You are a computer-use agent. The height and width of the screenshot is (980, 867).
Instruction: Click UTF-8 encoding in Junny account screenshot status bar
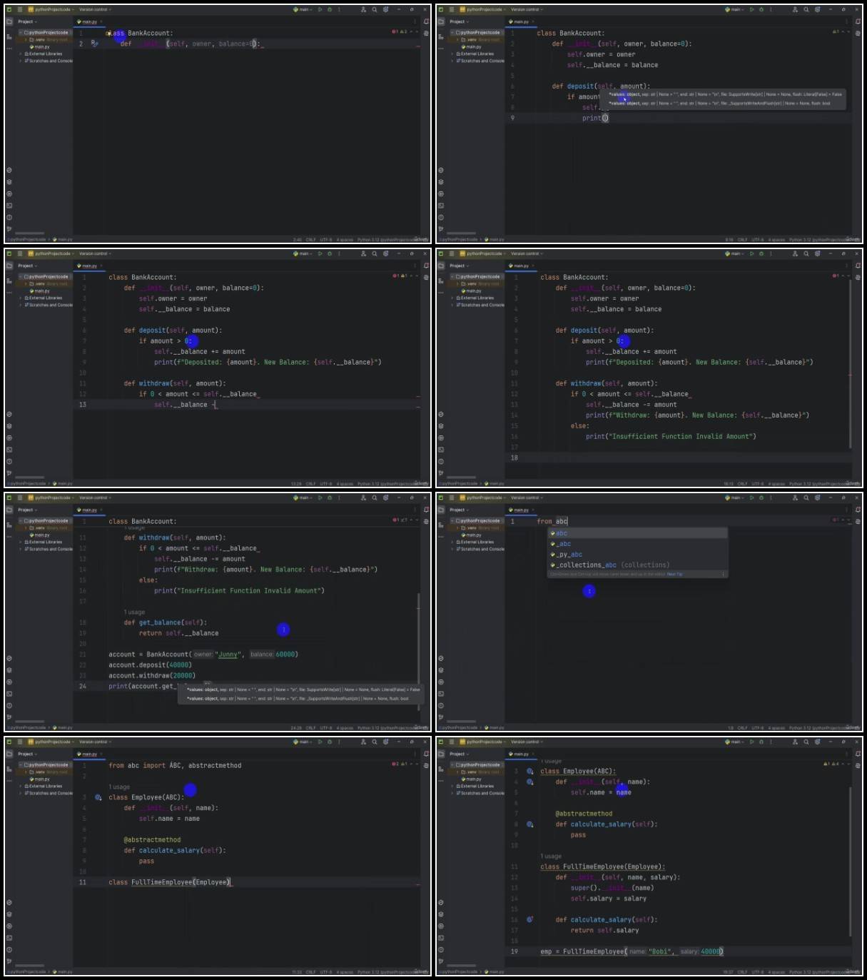(326, 728)
